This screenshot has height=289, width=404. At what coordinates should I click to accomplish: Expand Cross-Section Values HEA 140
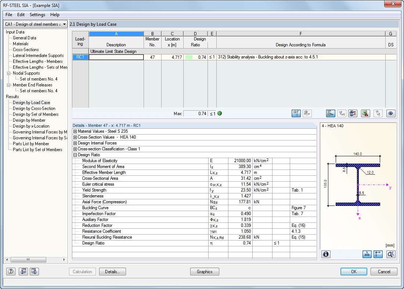[x=75, y=137]
